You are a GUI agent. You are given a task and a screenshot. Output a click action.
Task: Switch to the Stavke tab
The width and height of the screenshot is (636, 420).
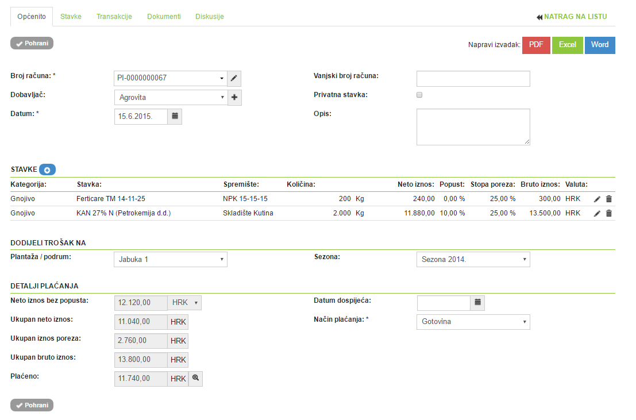(71, 17)
